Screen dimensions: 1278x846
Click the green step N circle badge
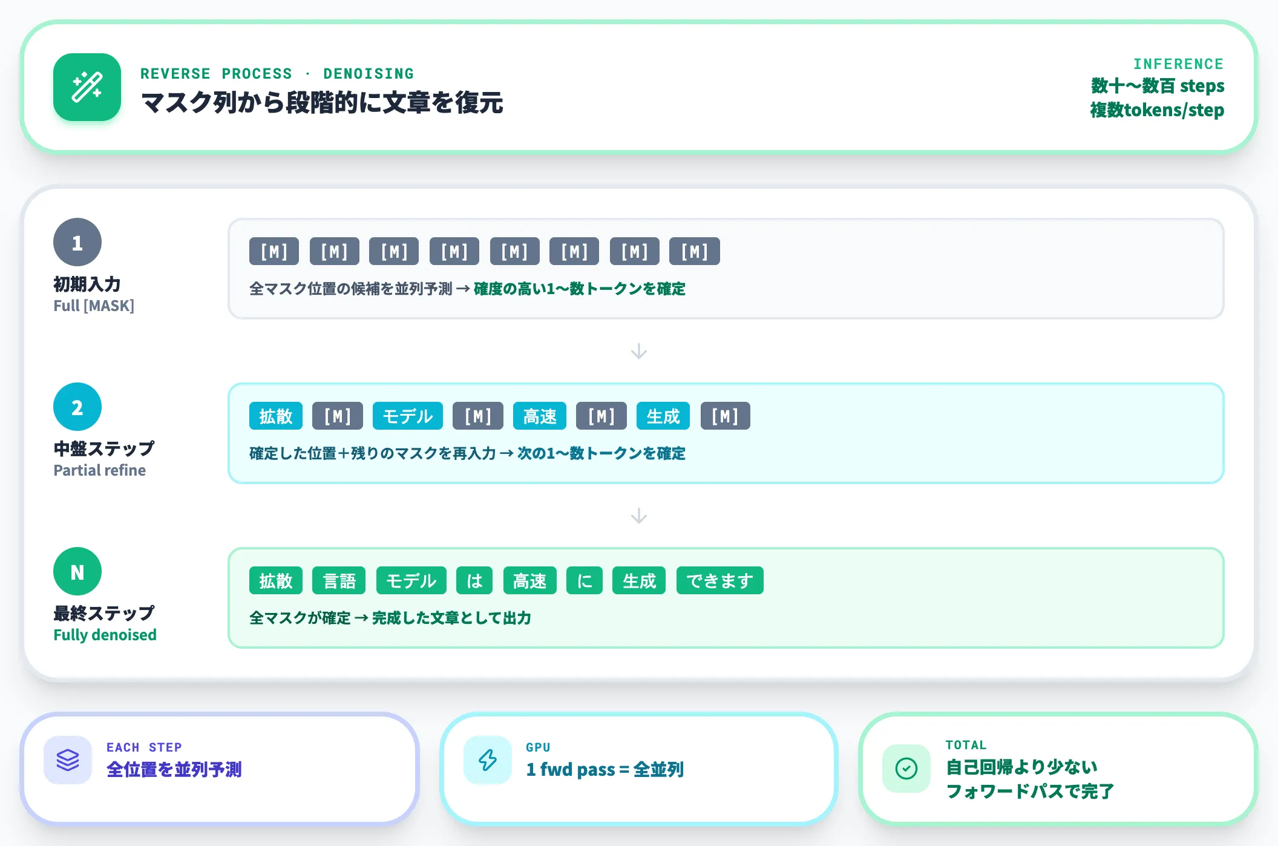[x=77, y=571]
